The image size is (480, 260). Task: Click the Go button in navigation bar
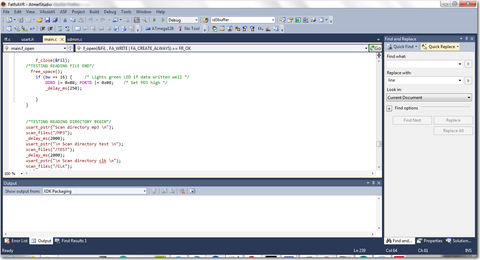(376, 48)
